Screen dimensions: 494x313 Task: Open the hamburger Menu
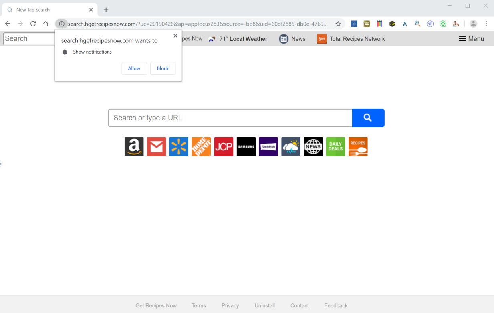pos(472,39)
